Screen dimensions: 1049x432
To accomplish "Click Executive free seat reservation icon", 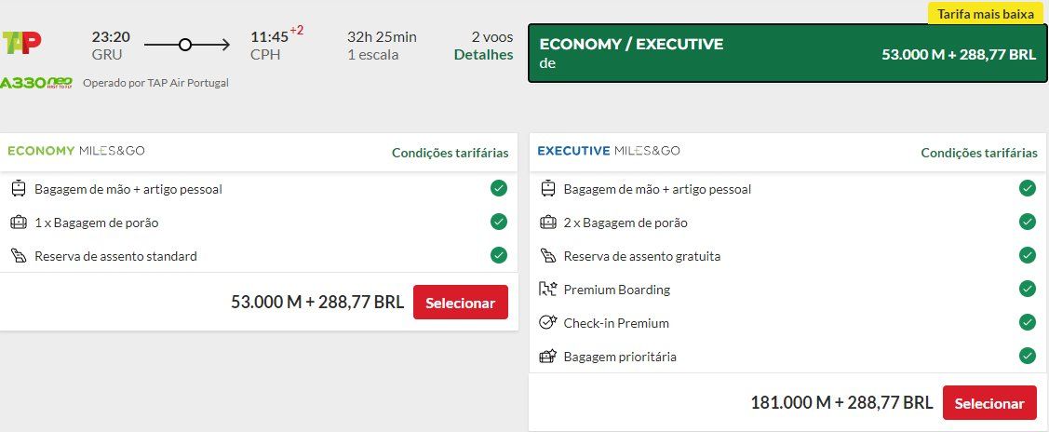I will coord(548,256).
